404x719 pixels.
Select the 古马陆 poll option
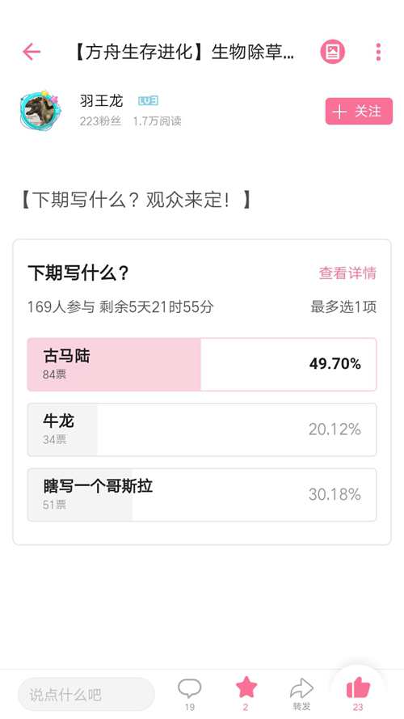pyautogui.click(x=202, y=365)
